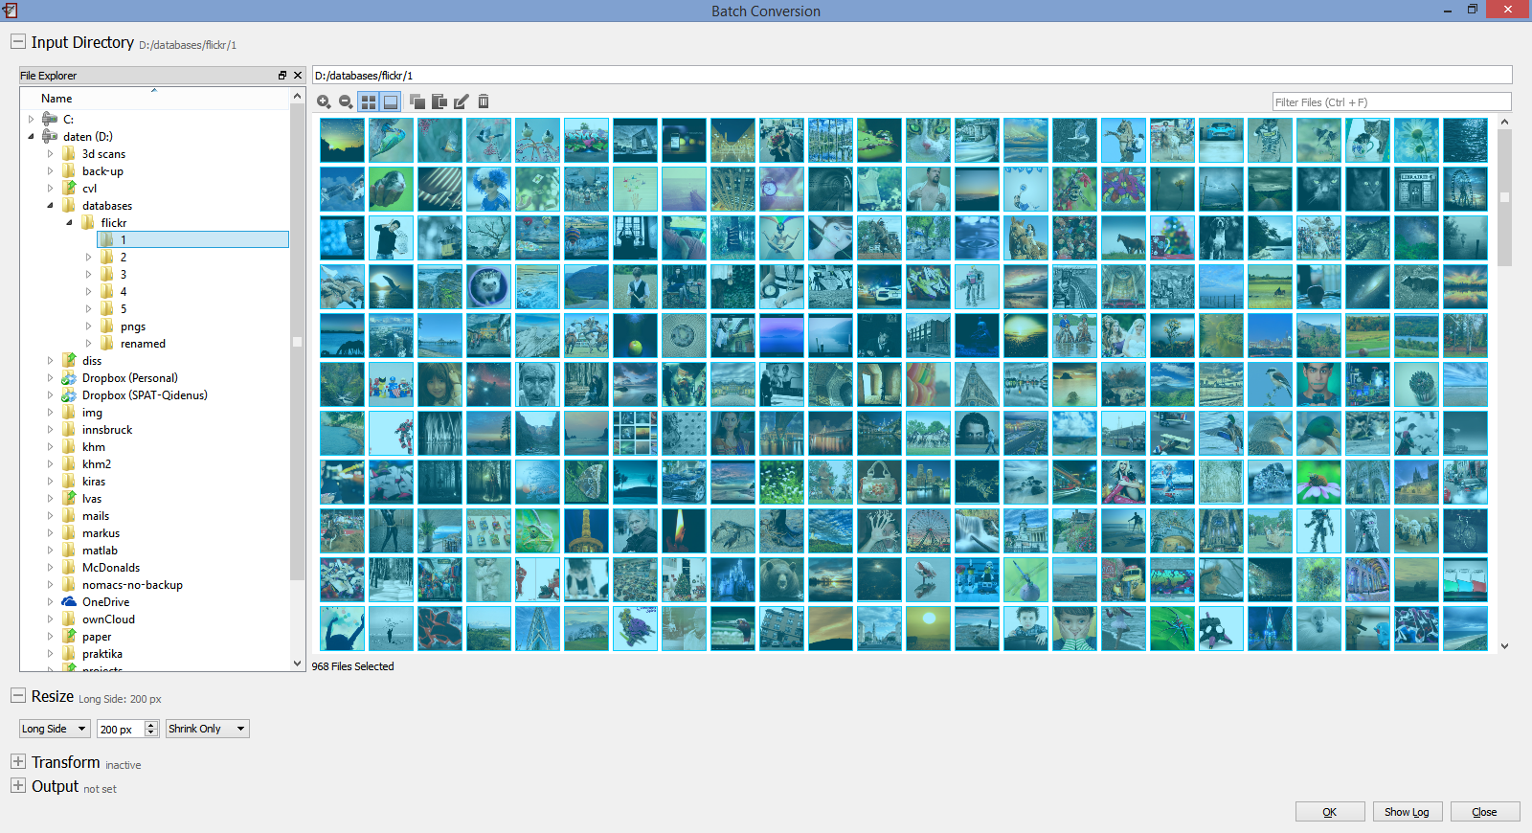Float the File Explorer panel
This screenshot has height=833, width=1532.
pos(282,76)
